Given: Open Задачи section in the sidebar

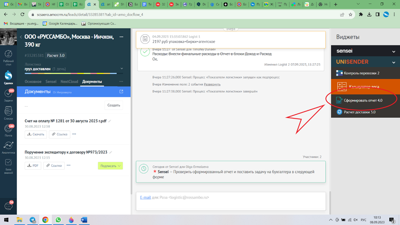Looking at the screenshot, I should pos(8,95).
